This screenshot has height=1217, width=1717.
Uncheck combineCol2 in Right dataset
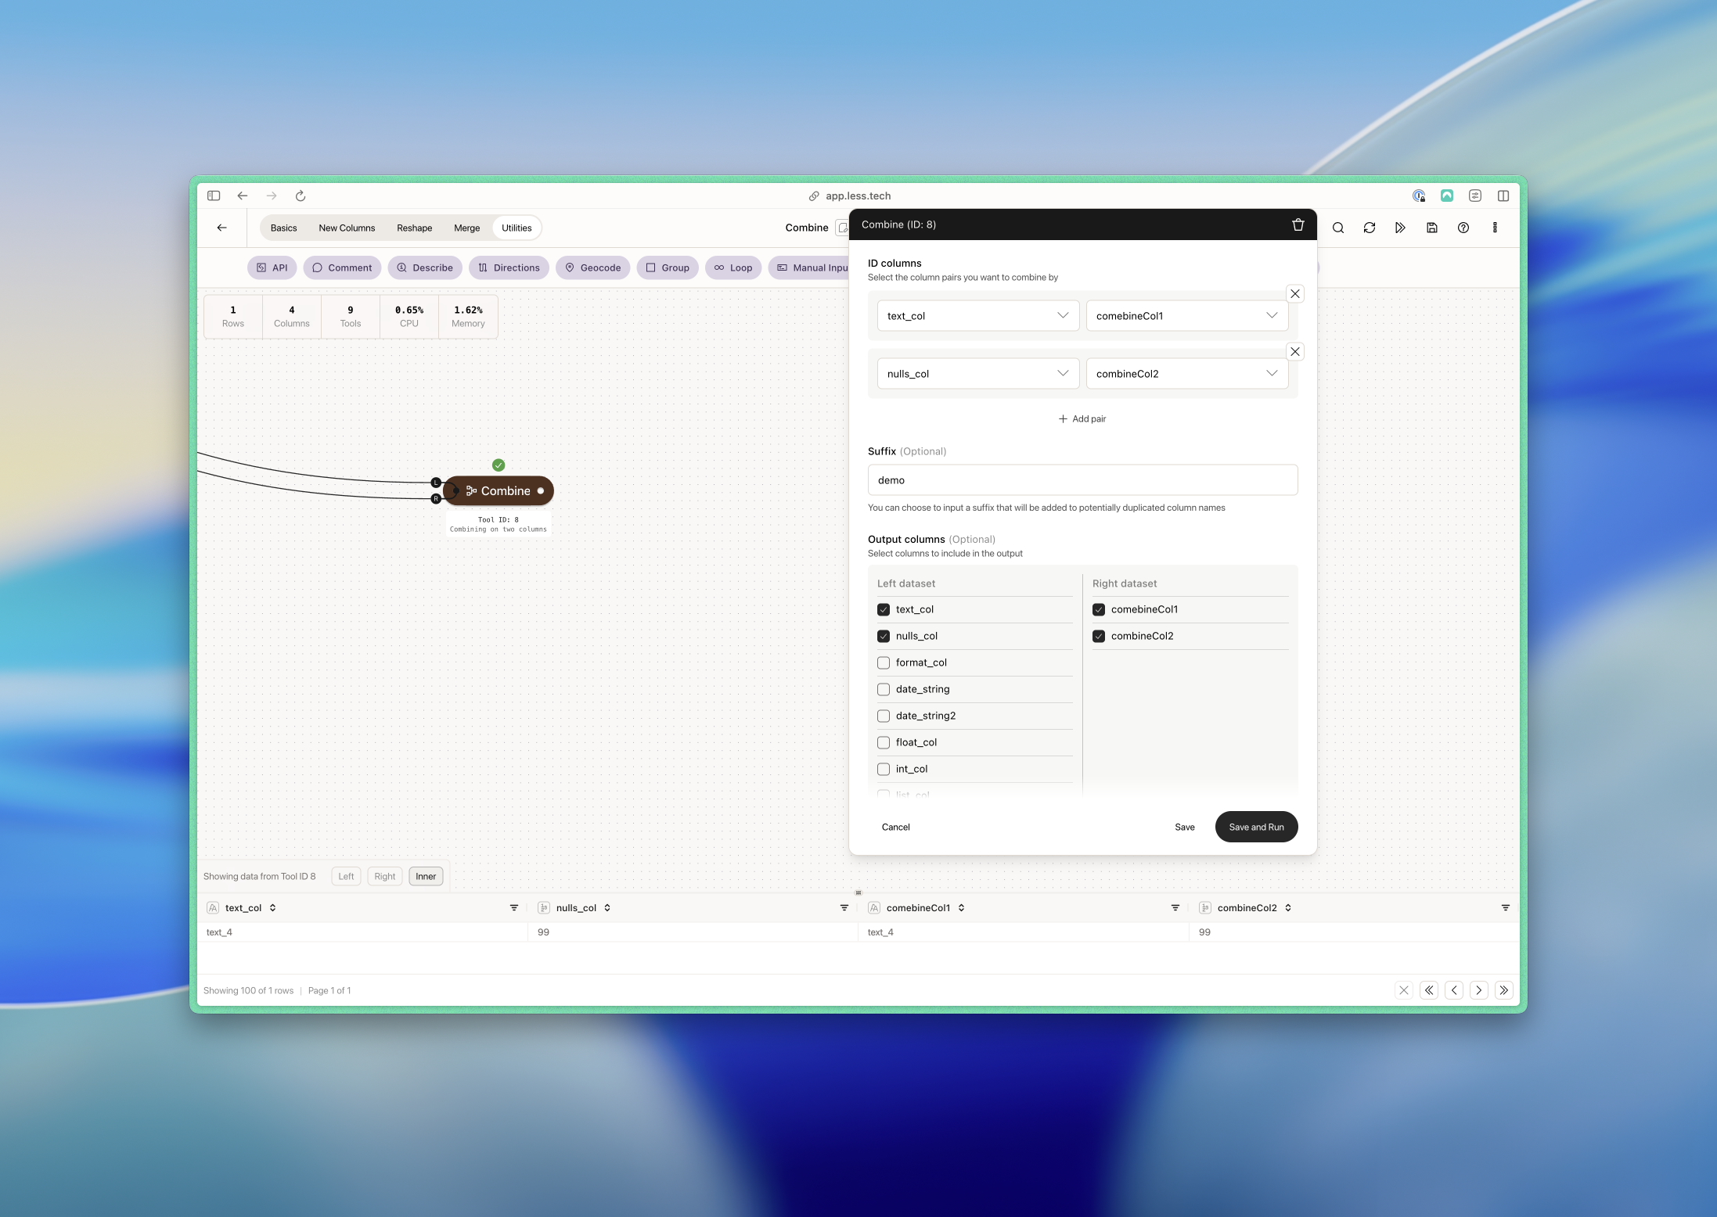point(1099,636)
